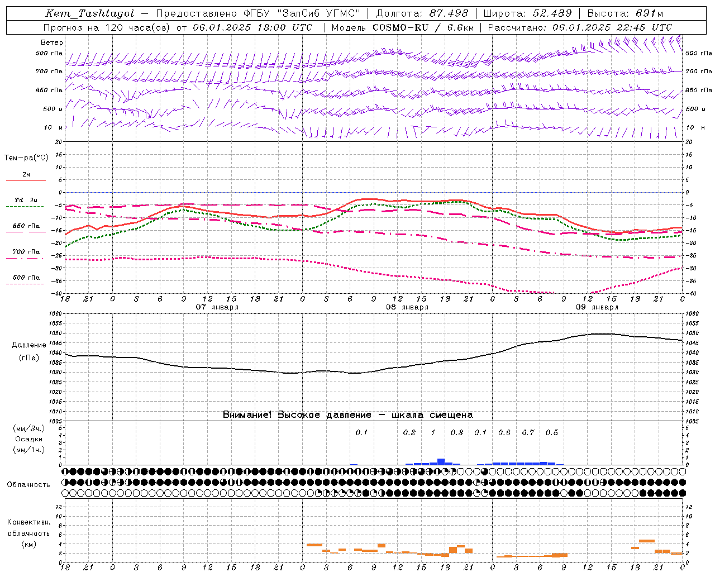Click the (мм/3ч.) units label
Image resolution: width=715 pixels, height=572 pixels.
click(x=29, y=428)
